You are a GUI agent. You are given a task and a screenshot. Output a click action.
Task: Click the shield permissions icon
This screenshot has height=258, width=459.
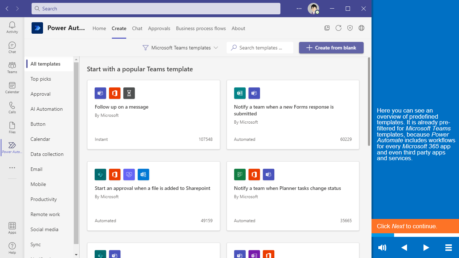pos(350,28)
